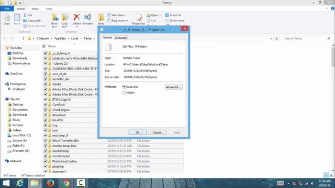Switch to large icons view button
Screen dimensions: 335x188
point(332,175)
